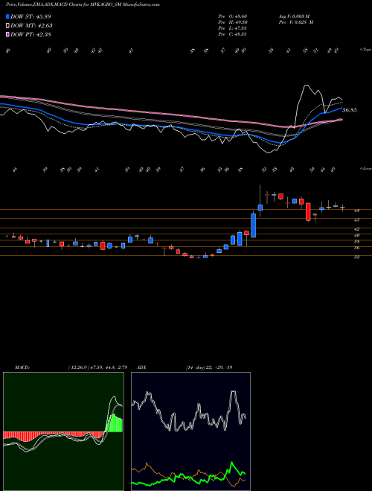The height and width of the screenshot is (491, 372).
Task: Select the Pre H: 49.50 value
Action: (x=232, y=22)
